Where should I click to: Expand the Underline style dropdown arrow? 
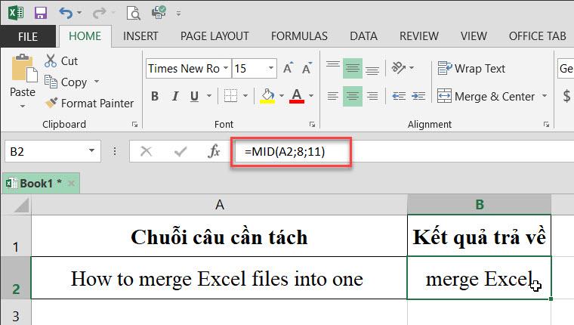click(209, 96)
